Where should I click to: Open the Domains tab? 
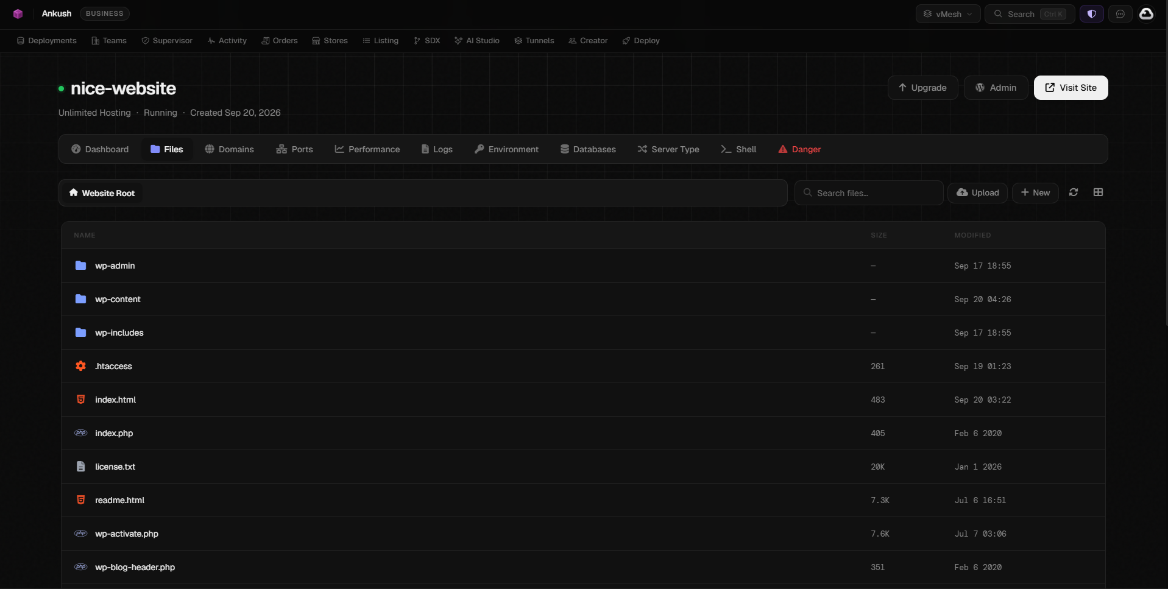coord(229,149)
